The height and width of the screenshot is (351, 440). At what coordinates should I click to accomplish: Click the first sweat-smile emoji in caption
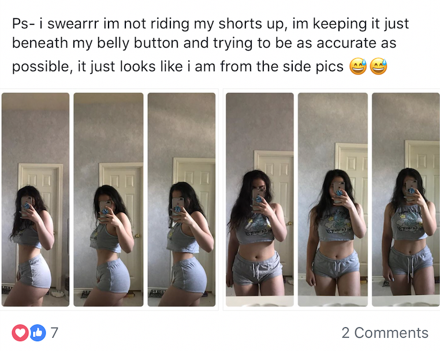(358, 68)
